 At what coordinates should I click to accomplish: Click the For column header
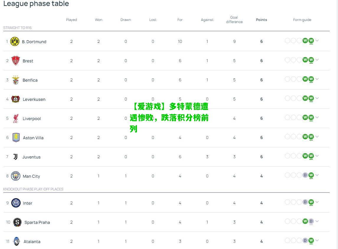(180, 20)
